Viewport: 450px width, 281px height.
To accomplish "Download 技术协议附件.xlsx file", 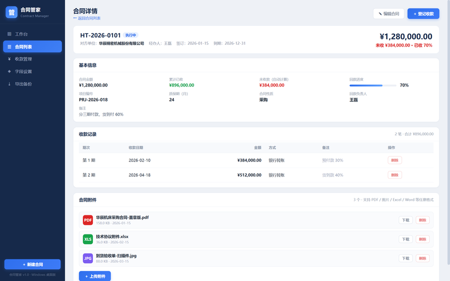I will point(406,239).
